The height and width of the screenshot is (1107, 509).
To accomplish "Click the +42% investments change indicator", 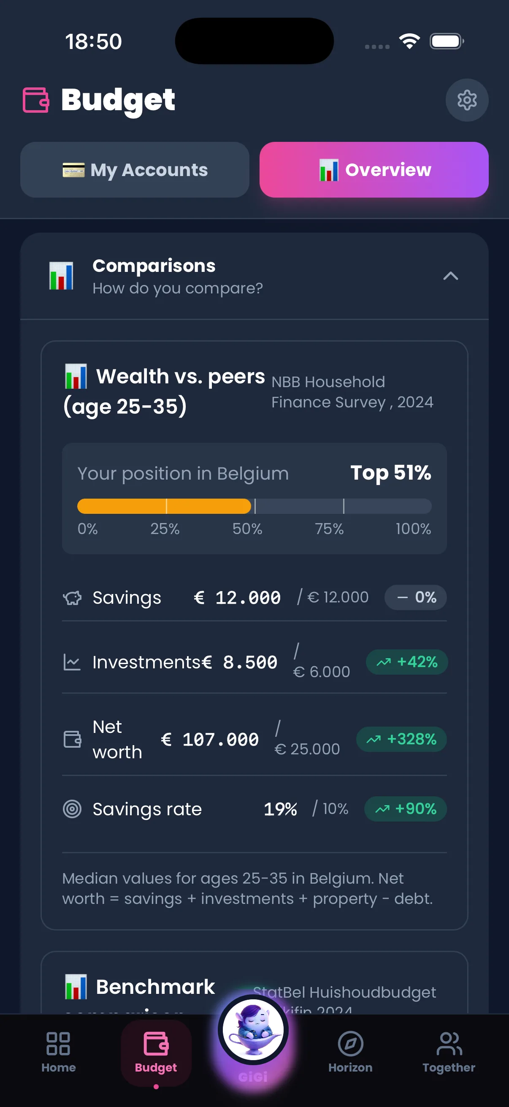I will (x=406, y=662).
